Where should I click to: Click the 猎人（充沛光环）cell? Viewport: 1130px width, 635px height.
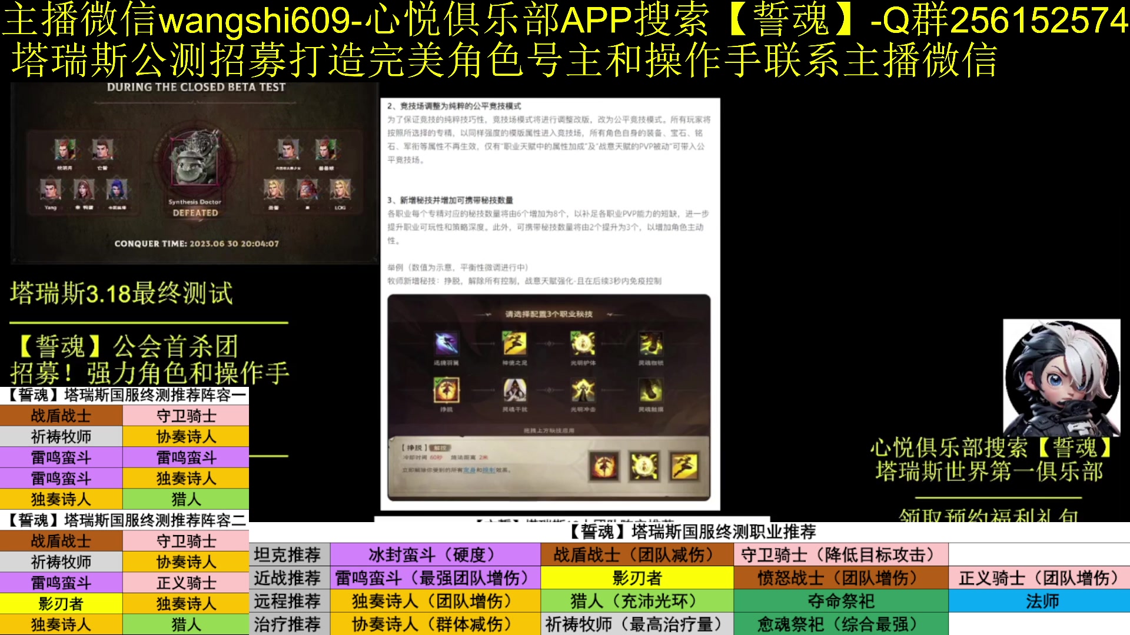click(x=637, y=601)
